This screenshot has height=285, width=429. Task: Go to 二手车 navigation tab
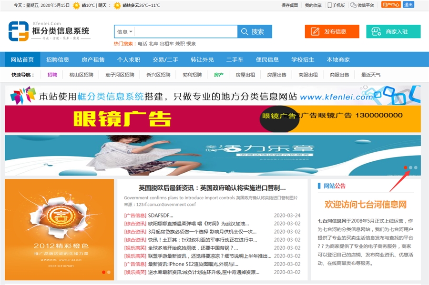tap(235, 59)
